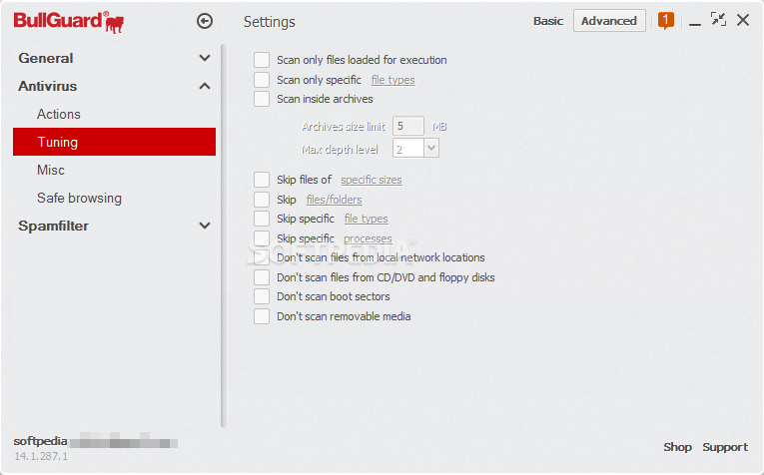Open file types link for scan only specific
764x475 pixels.
coord(393,80)
